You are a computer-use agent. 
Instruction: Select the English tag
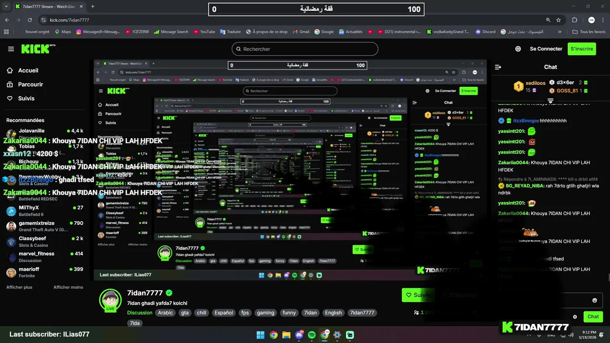pos(333,313)
